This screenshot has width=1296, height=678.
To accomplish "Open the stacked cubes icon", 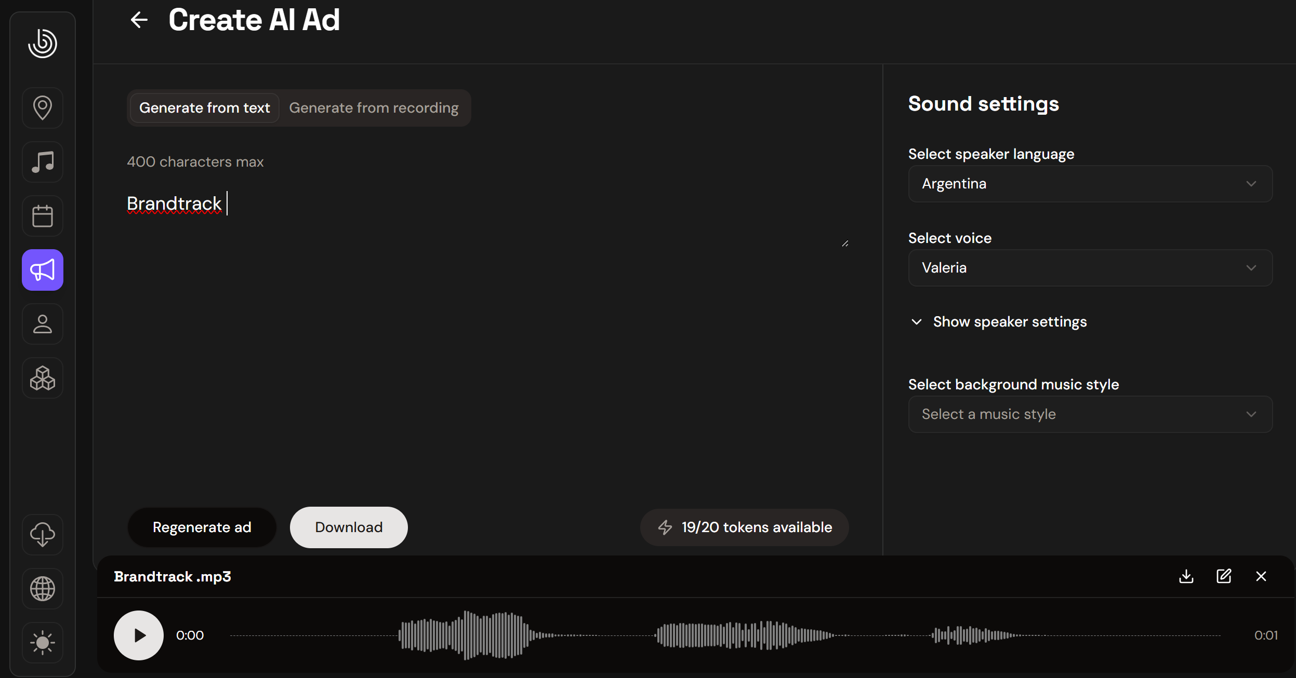I will (43, 378).
